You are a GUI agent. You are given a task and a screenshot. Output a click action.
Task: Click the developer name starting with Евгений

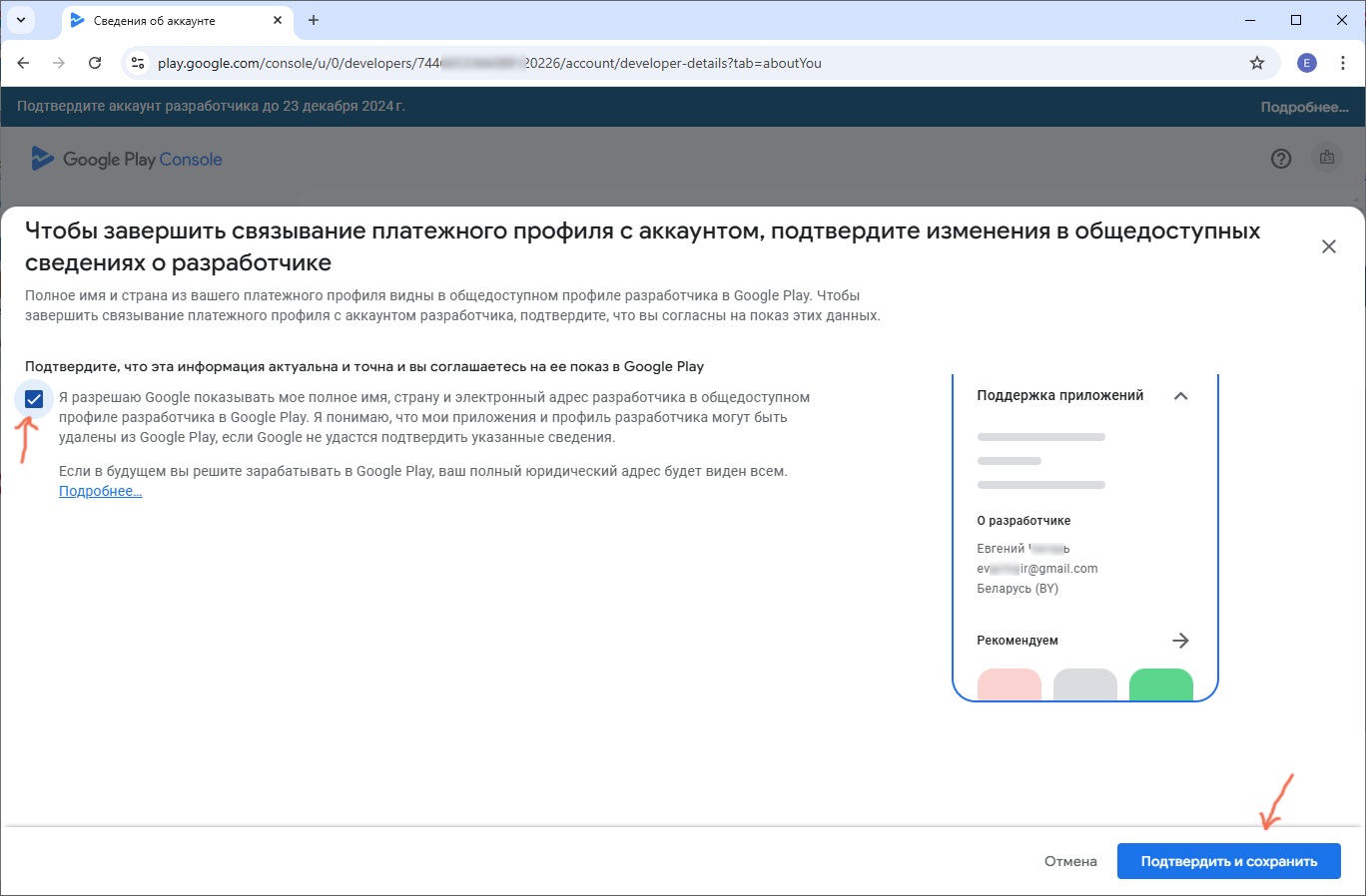tap(1024, 549)
